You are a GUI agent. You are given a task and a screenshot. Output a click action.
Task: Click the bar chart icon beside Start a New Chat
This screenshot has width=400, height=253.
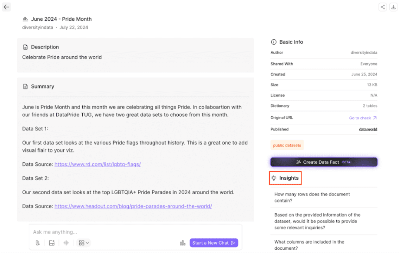tap(183, 242)
